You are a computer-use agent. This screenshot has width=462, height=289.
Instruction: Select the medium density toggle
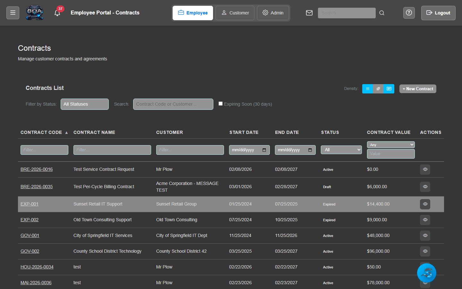[378, 89]
